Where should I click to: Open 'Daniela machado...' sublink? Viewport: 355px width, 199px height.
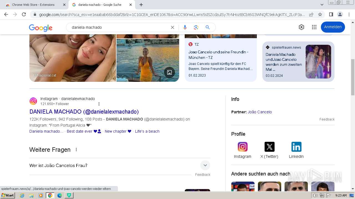tap(46, 131)
